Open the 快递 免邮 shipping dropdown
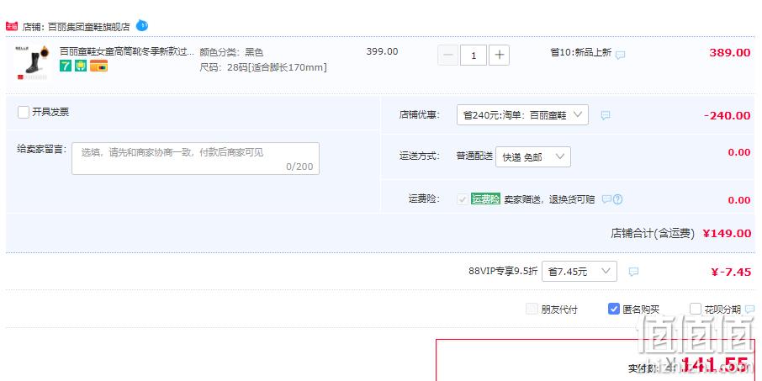This screenshot has height=381, width=762. coord(533,156)
